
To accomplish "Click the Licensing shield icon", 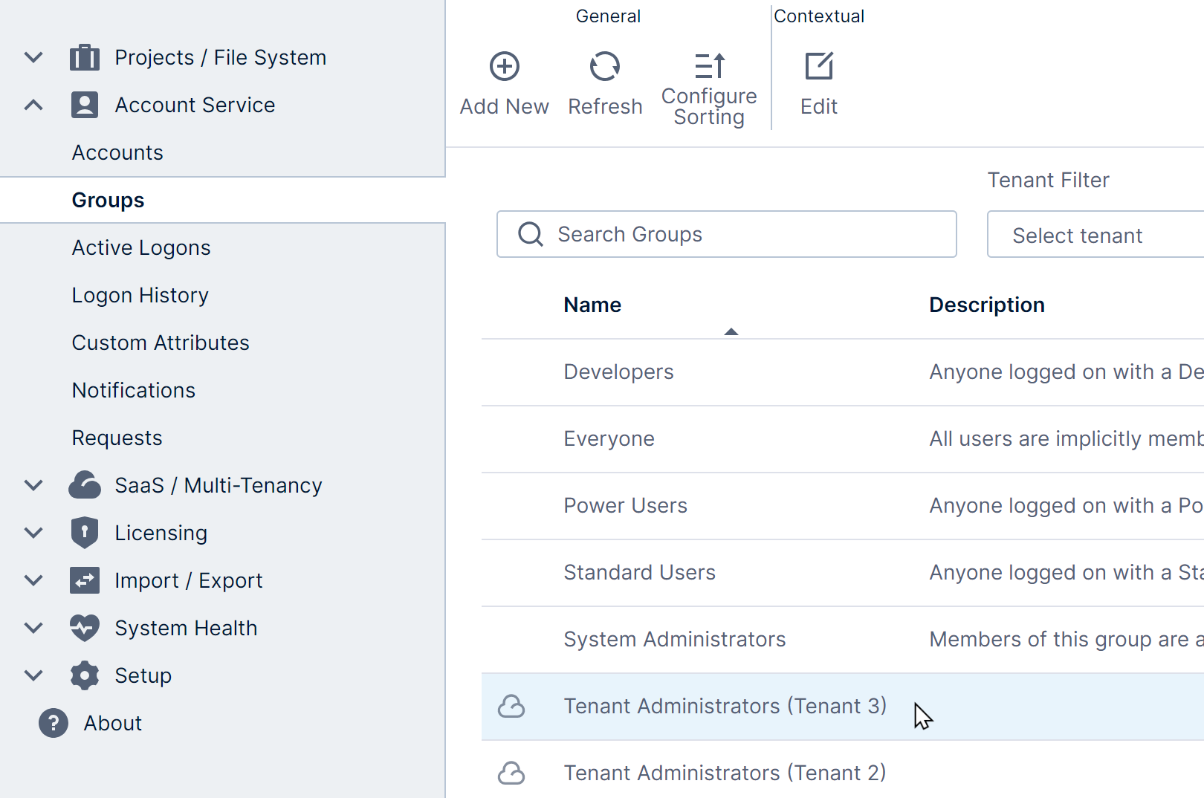I will point(85,533).
